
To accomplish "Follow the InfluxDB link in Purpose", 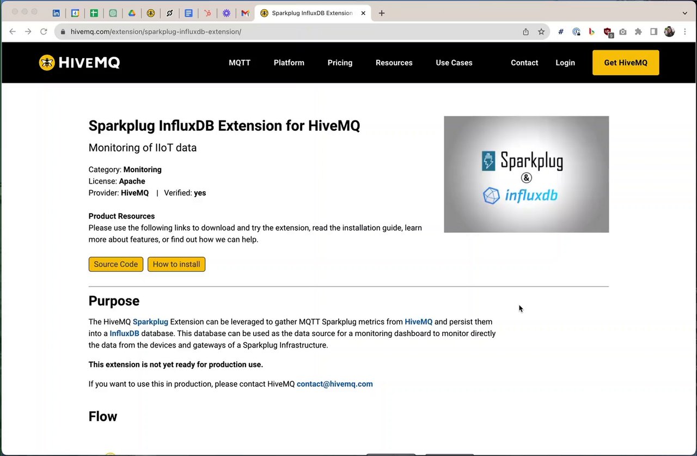I will pos(125,333).
